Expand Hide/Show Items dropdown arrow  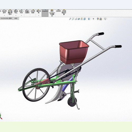click(x=96, y=19)
